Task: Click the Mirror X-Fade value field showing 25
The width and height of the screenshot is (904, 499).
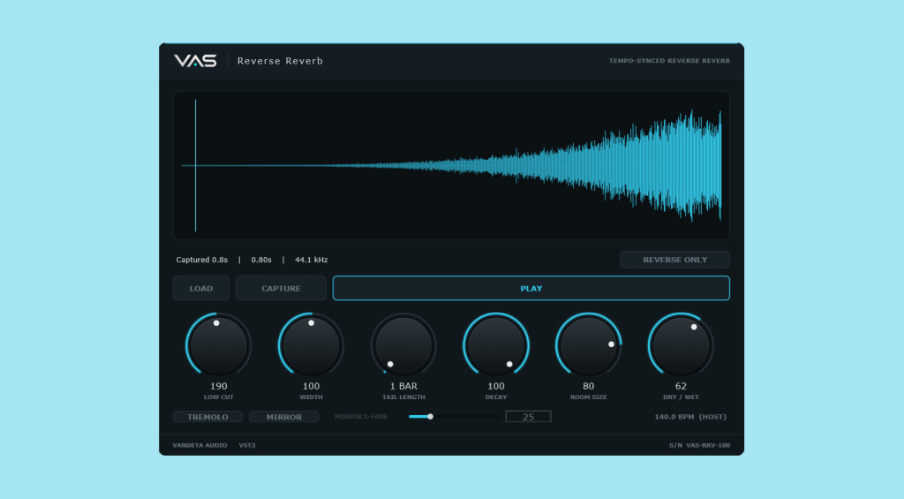Action: (x=528, y=417)
